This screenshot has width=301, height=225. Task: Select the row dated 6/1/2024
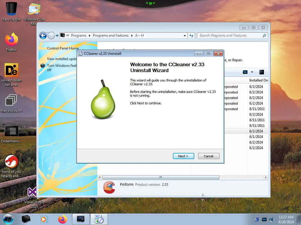[246, 137]
